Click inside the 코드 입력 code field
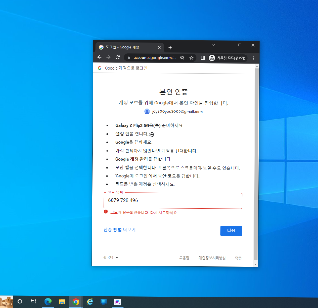 tap(173, 201)
